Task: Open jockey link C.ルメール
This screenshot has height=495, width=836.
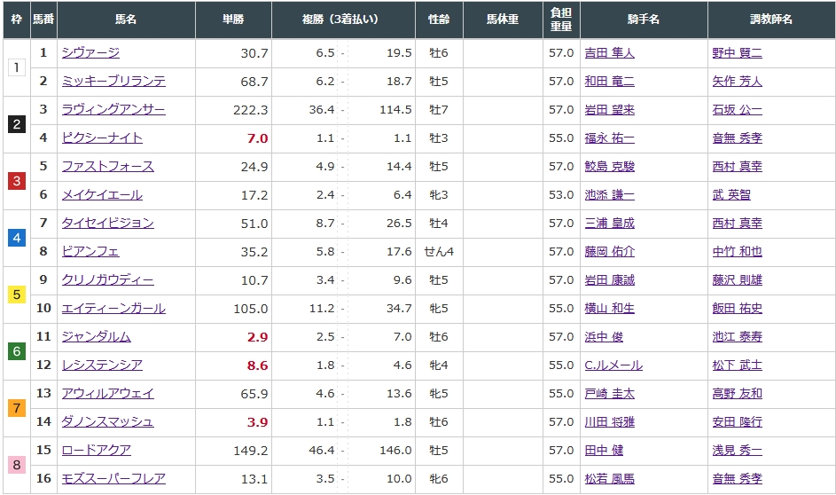Action: (x=613, y=365)
